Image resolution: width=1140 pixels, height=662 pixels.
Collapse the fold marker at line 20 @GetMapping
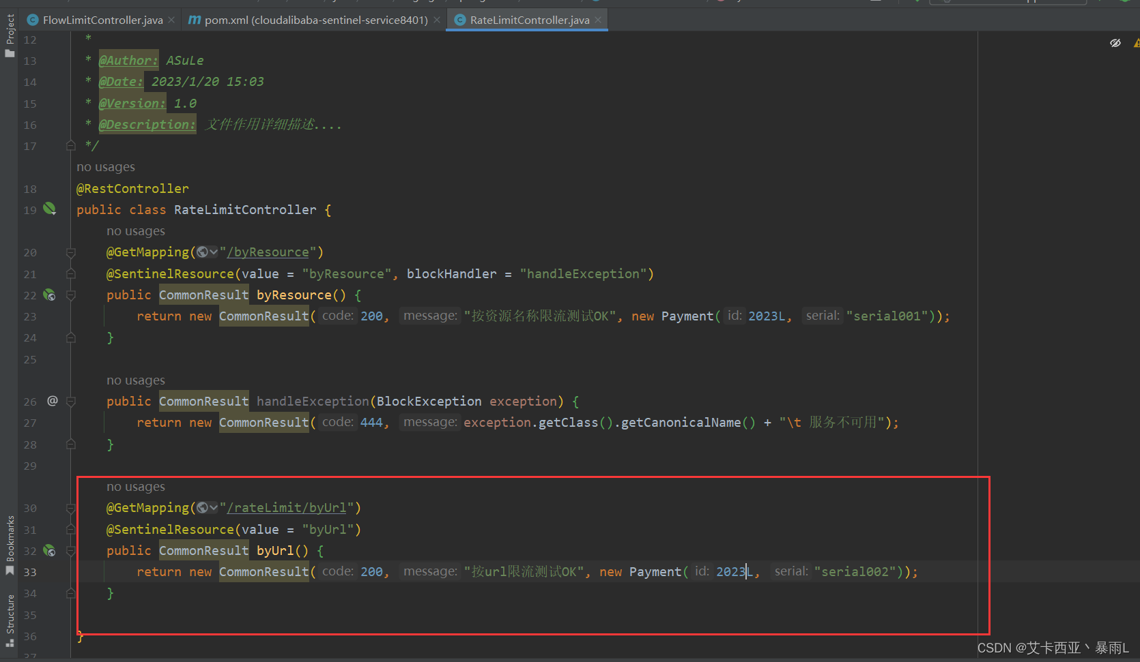pyautogui.click(x=71, y=252)
